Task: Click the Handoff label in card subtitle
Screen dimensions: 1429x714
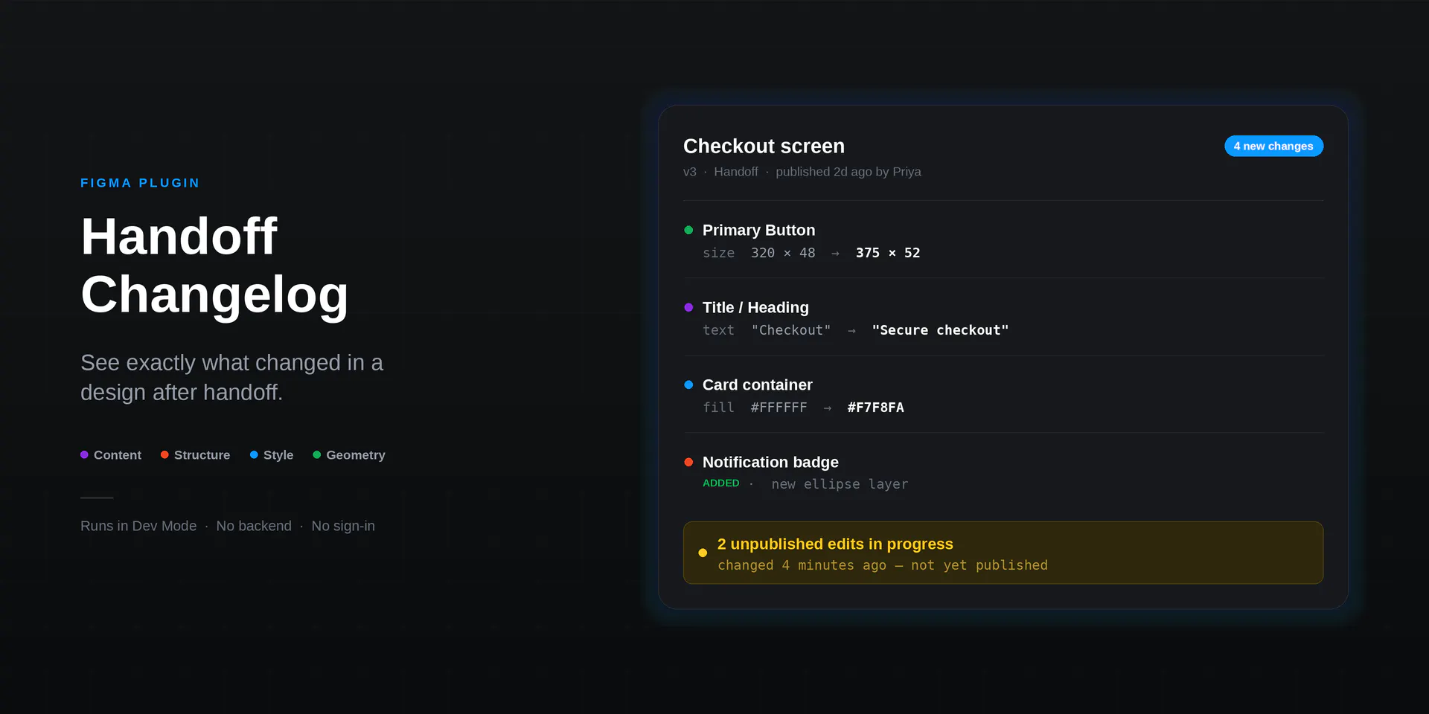Action: (736, 172)
